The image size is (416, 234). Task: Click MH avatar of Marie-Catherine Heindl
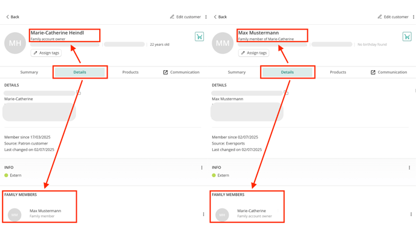point(15,43)
